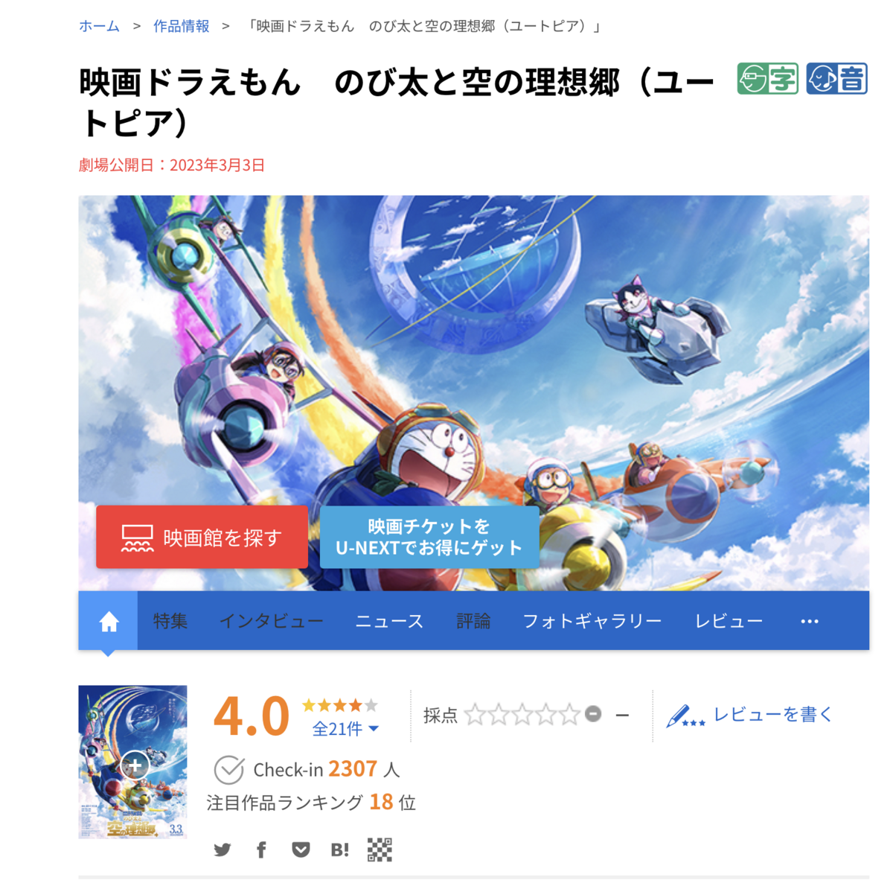Share the movie on Facebook
893x892 pixels.
click(x=261, y=850)
